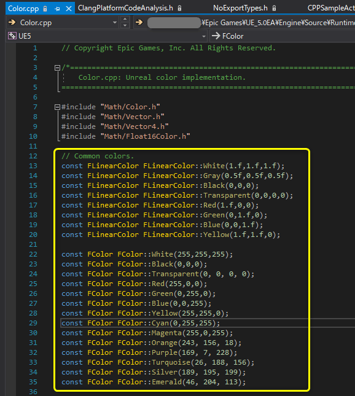Click FLinearColor::Green(0,1.f,0) line
The image size is (355, 396).
165,215
